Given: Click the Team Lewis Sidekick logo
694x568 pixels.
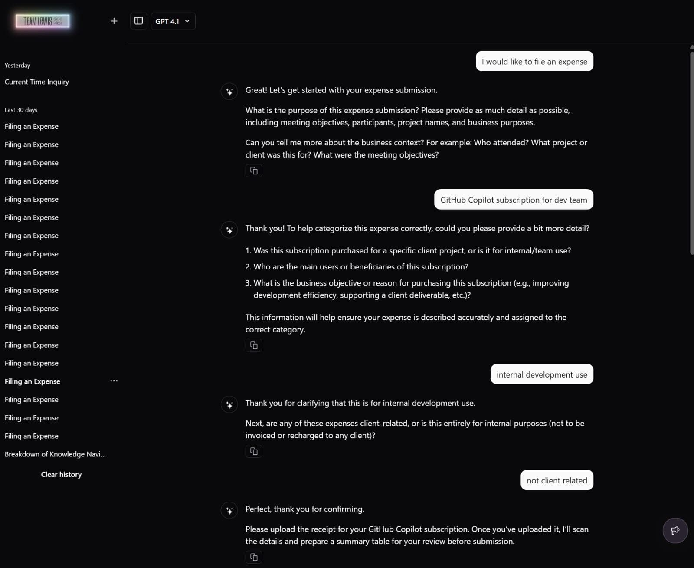Looking at the screenshot, I should 43,21.
